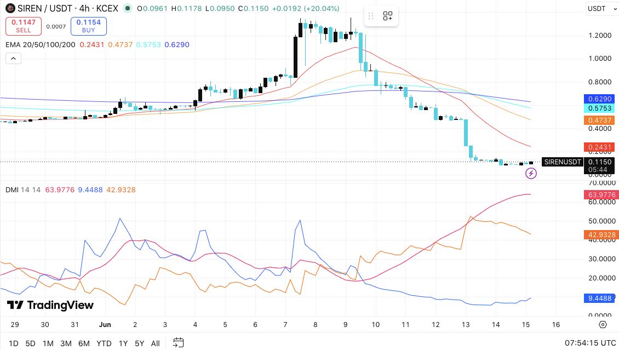Click the cyan 0.5753 EMA price tag
The width and height of the screenshot is (619, 350).
tap(599, 108)
